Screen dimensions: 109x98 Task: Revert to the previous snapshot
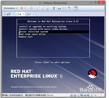pyautogui.click(x=43, y=8)
